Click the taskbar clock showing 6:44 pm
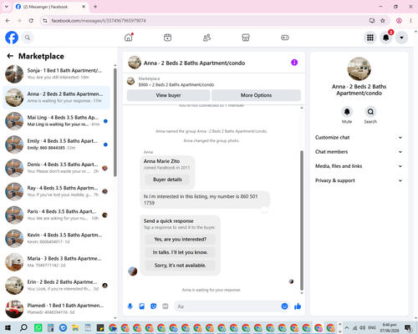418x334 pixels. coord(390,327)
